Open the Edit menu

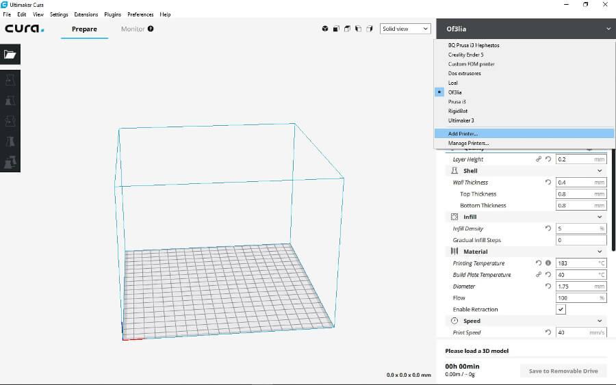[22, 14]
